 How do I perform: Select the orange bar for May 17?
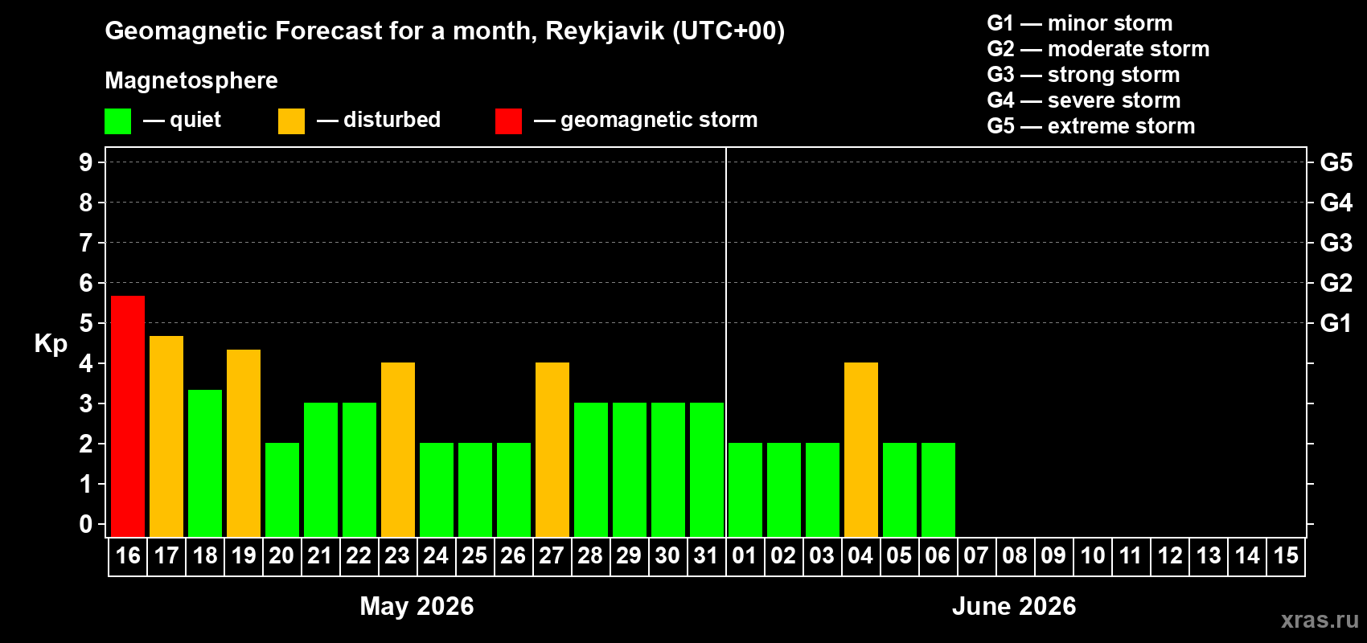[166, 436]
